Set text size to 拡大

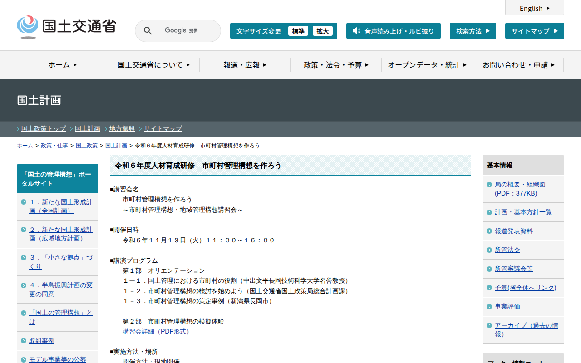(323, 31)
